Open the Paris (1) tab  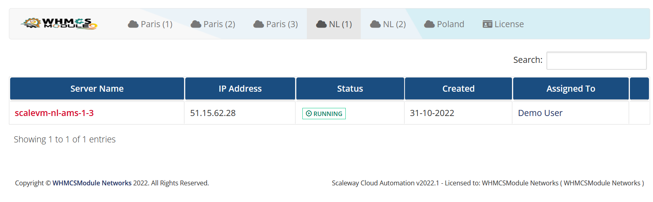click(x=150, y=24)
